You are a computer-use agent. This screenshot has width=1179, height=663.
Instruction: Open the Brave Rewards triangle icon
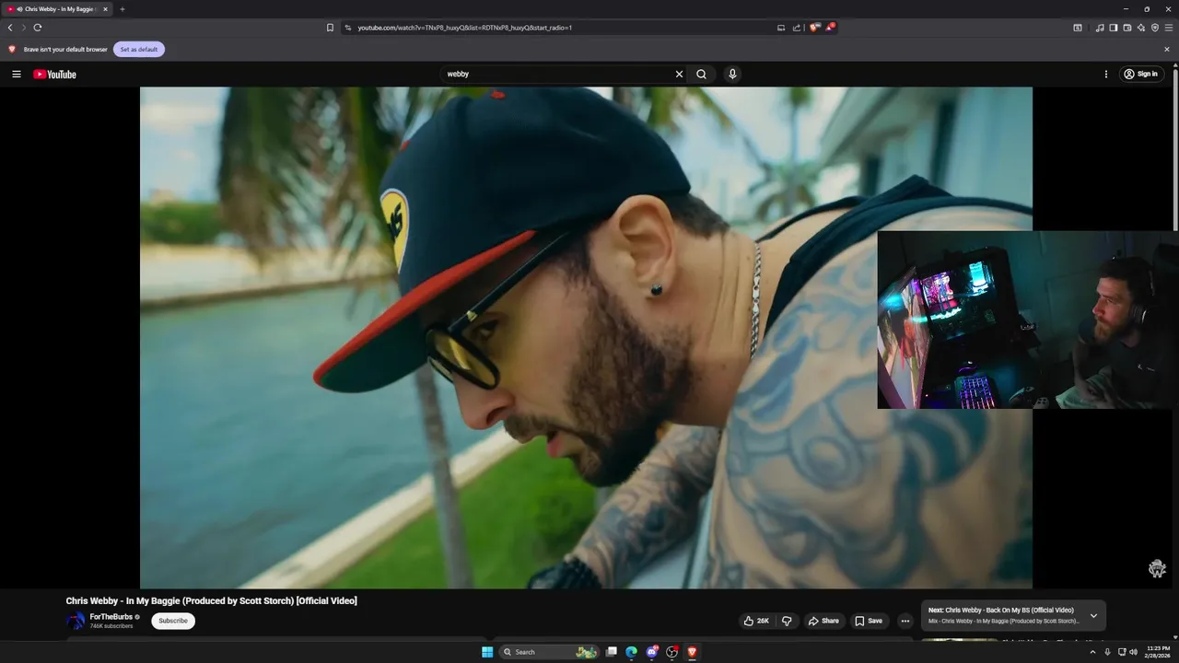pos(829,28)
